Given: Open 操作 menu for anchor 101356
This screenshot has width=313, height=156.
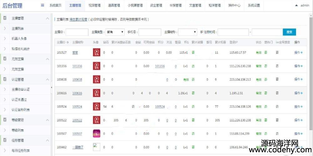Looking at the screenshot, I should pos(298,66).
